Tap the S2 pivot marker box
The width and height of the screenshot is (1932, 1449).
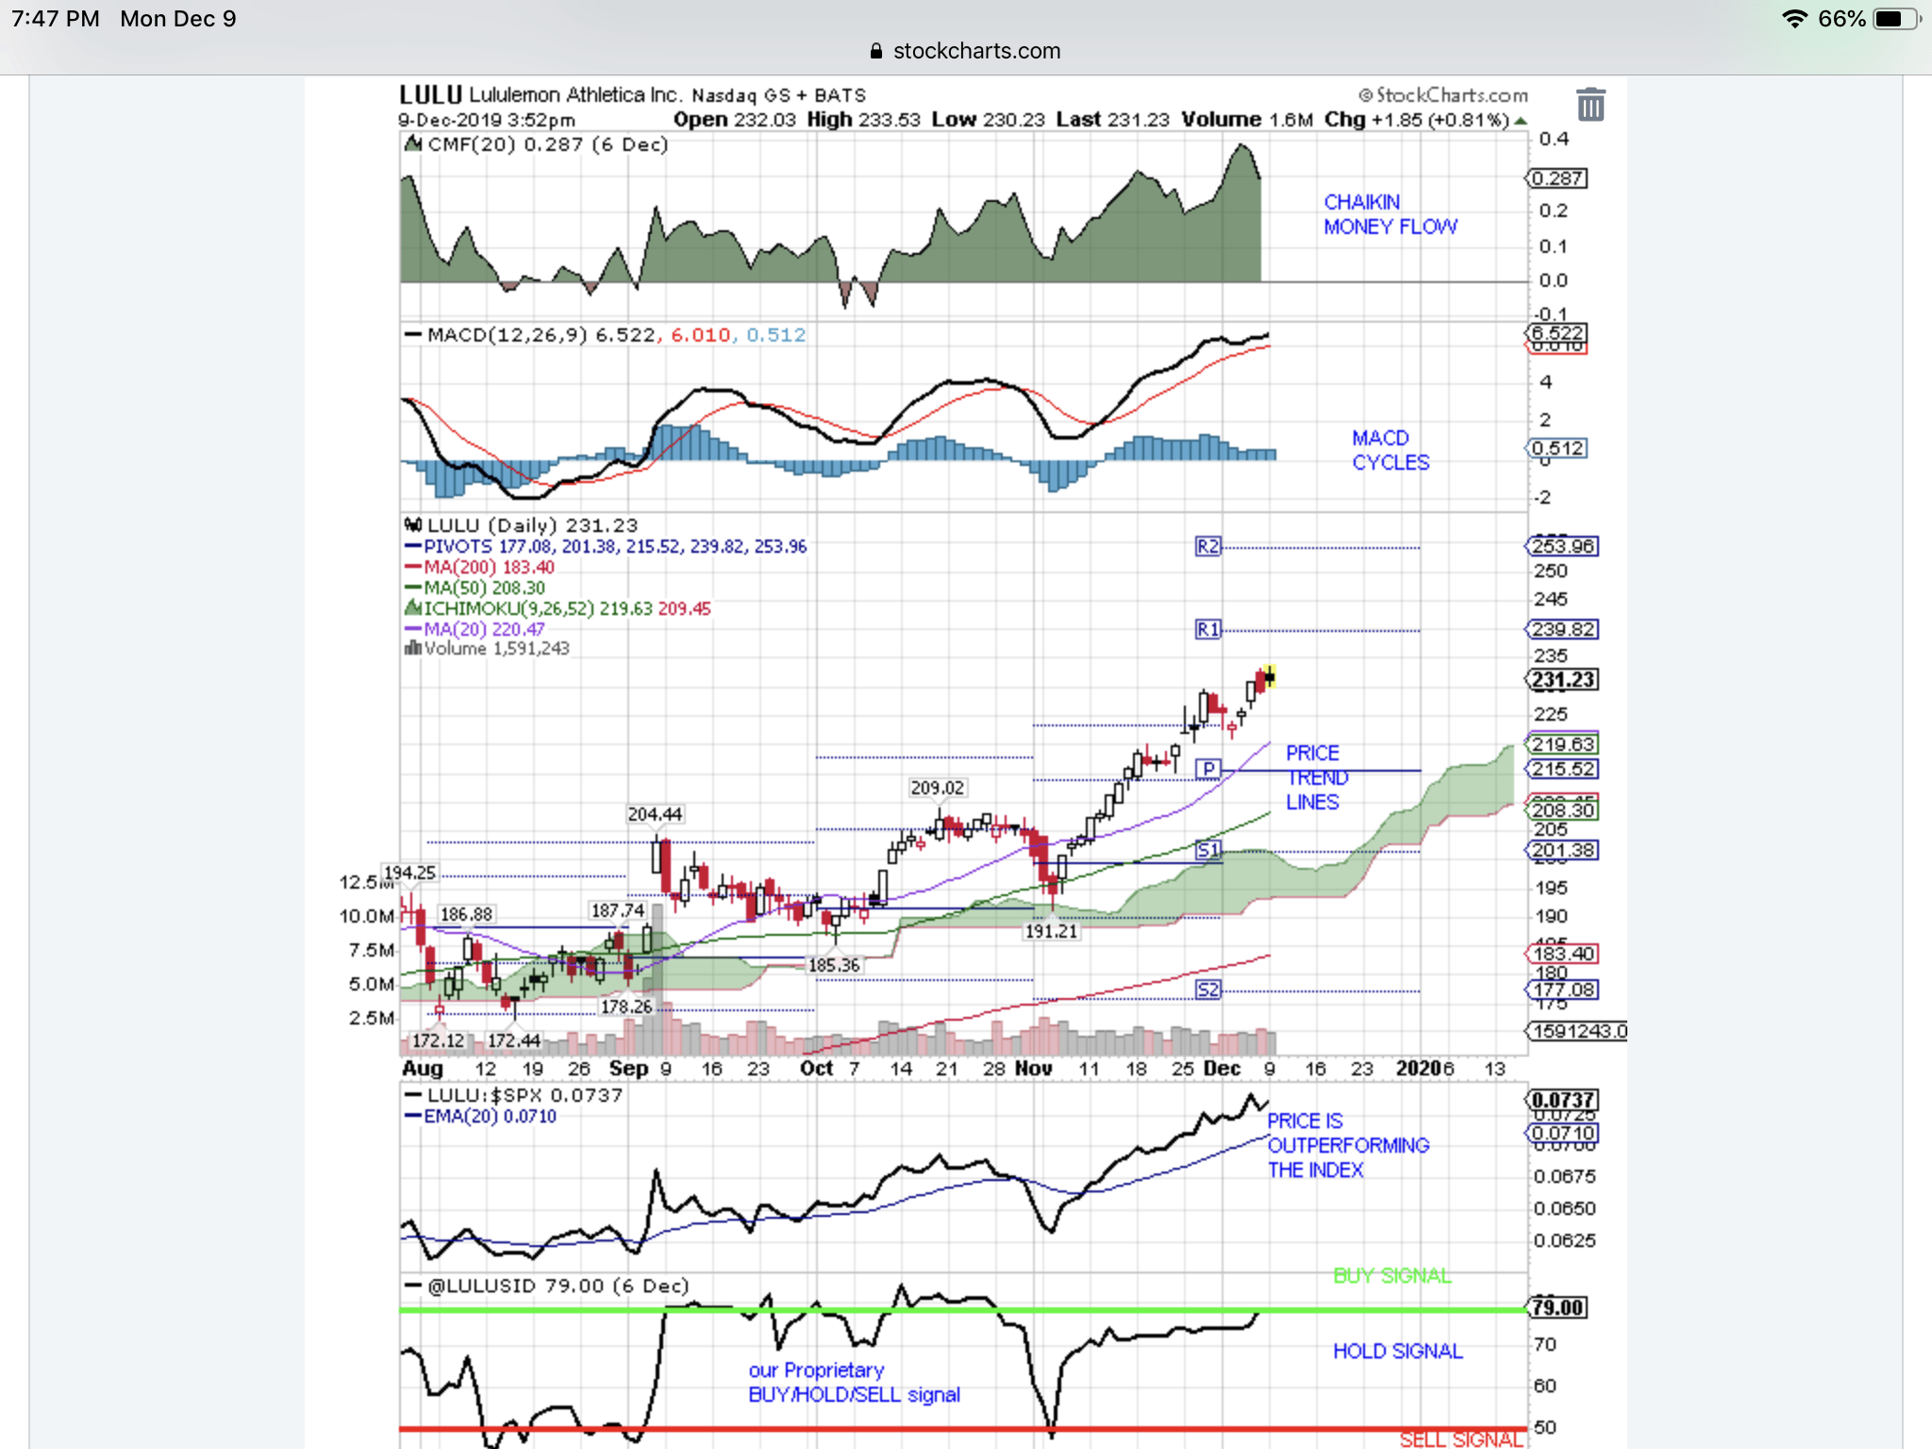point(1207,990)
